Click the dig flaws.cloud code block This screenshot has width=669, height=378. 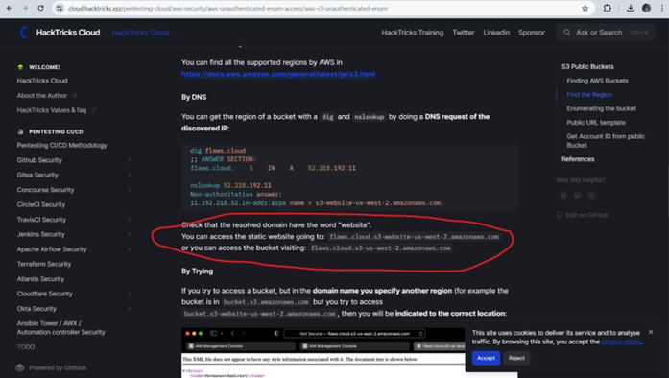coord(349,177)
